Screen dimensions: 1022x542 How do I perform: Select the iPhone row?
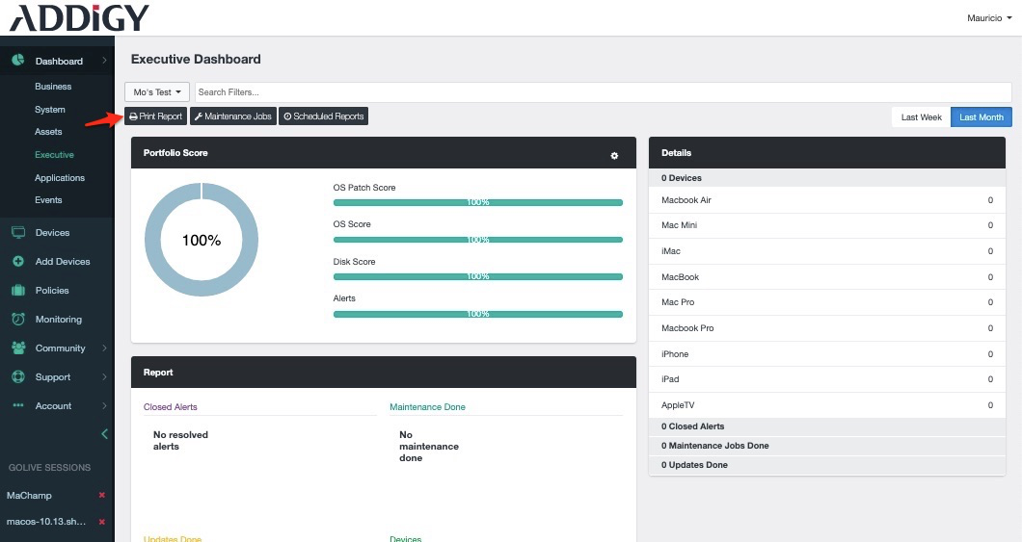826,354
